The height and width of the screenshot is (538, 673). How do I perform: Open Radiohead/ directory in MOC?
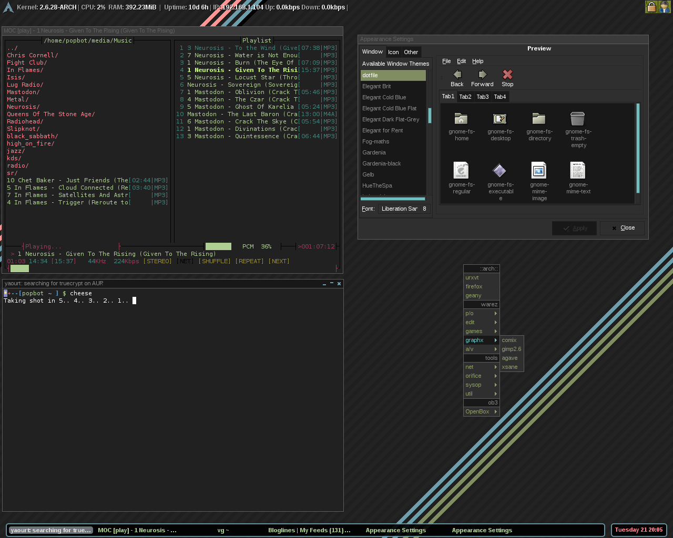[25, 121]
